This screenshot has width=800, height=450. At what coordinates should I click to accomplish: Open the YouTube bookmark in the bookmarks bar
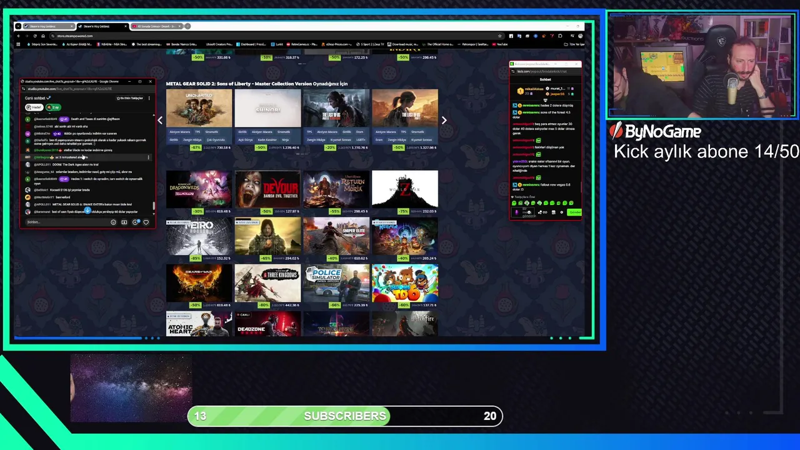[x=500, y=44]
